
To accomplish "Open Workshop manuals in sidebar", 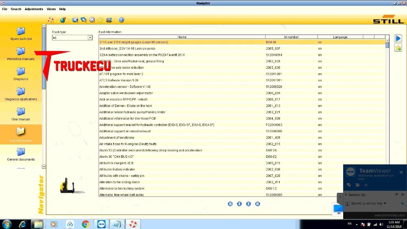I will click(x=21, y=54).
